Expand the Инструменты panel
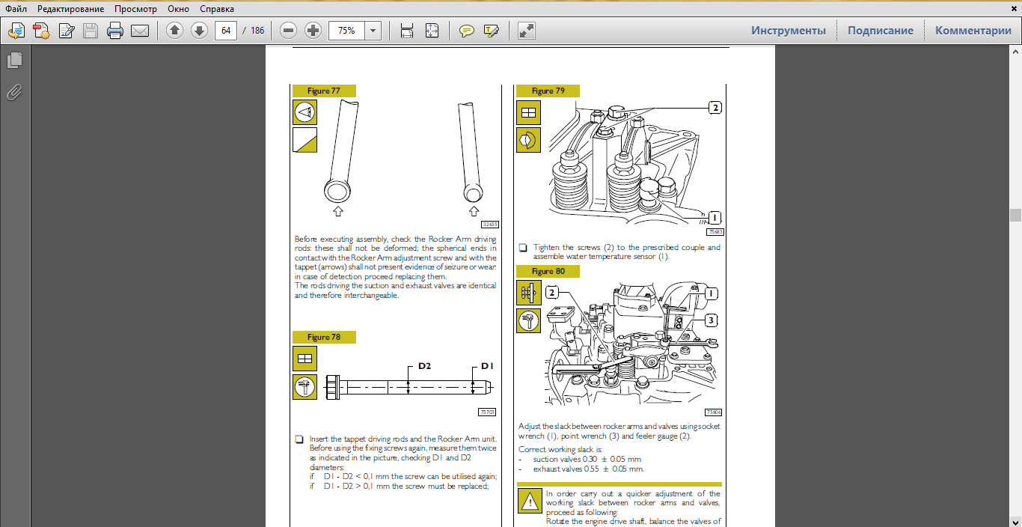 coord(789,31)
